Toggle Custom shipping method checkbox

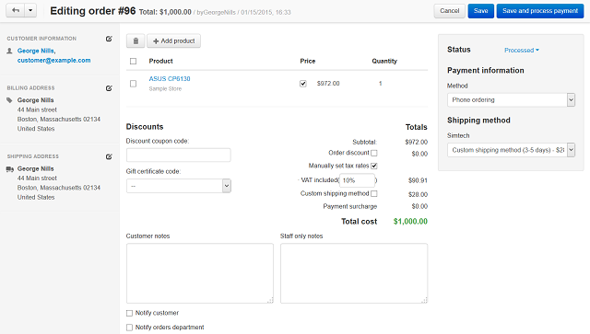(374, 193)
